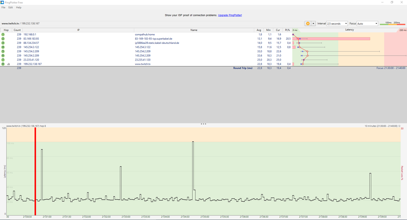Sort by the Count column header
Screen dimensions: 407x220
click(17, 30)
